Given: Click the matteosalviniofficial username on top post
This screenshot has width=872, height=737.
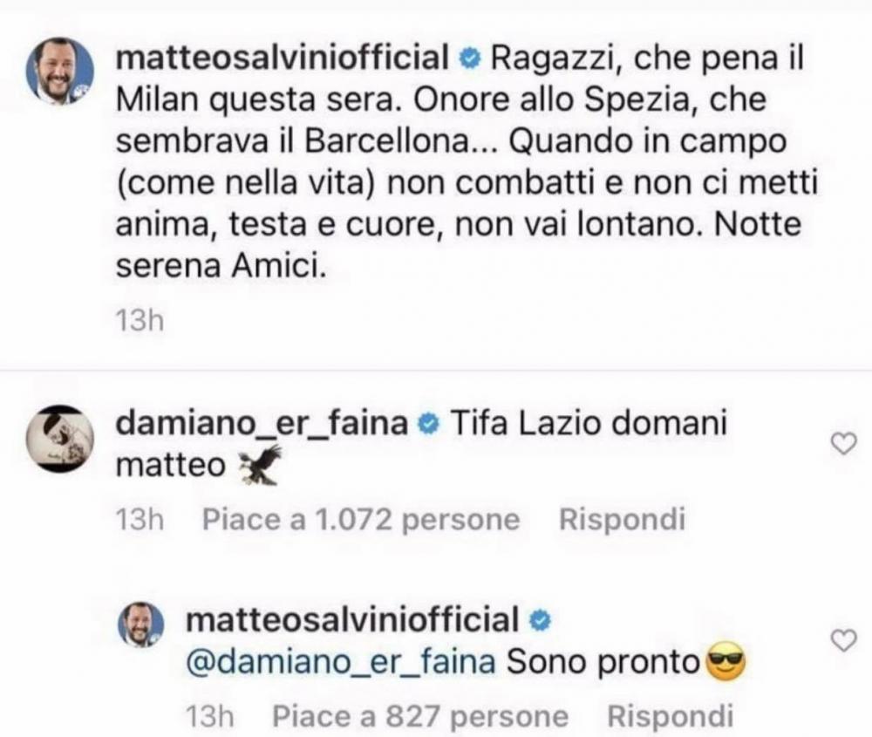Looking at the screenshot, I should (x=283, y=58).
